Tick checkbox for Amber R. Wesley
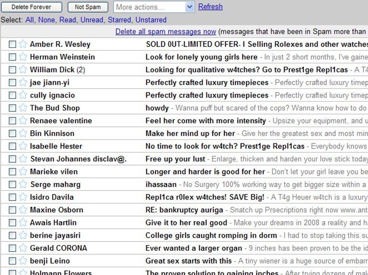Screen dimensions: 368x275 (x=12, y=44)
